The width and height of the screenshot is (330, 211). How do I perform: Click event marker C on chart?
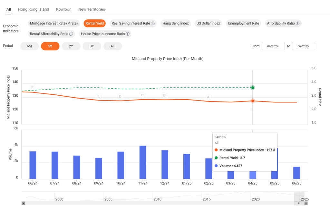pyautogui.click(x=142, y=95)
